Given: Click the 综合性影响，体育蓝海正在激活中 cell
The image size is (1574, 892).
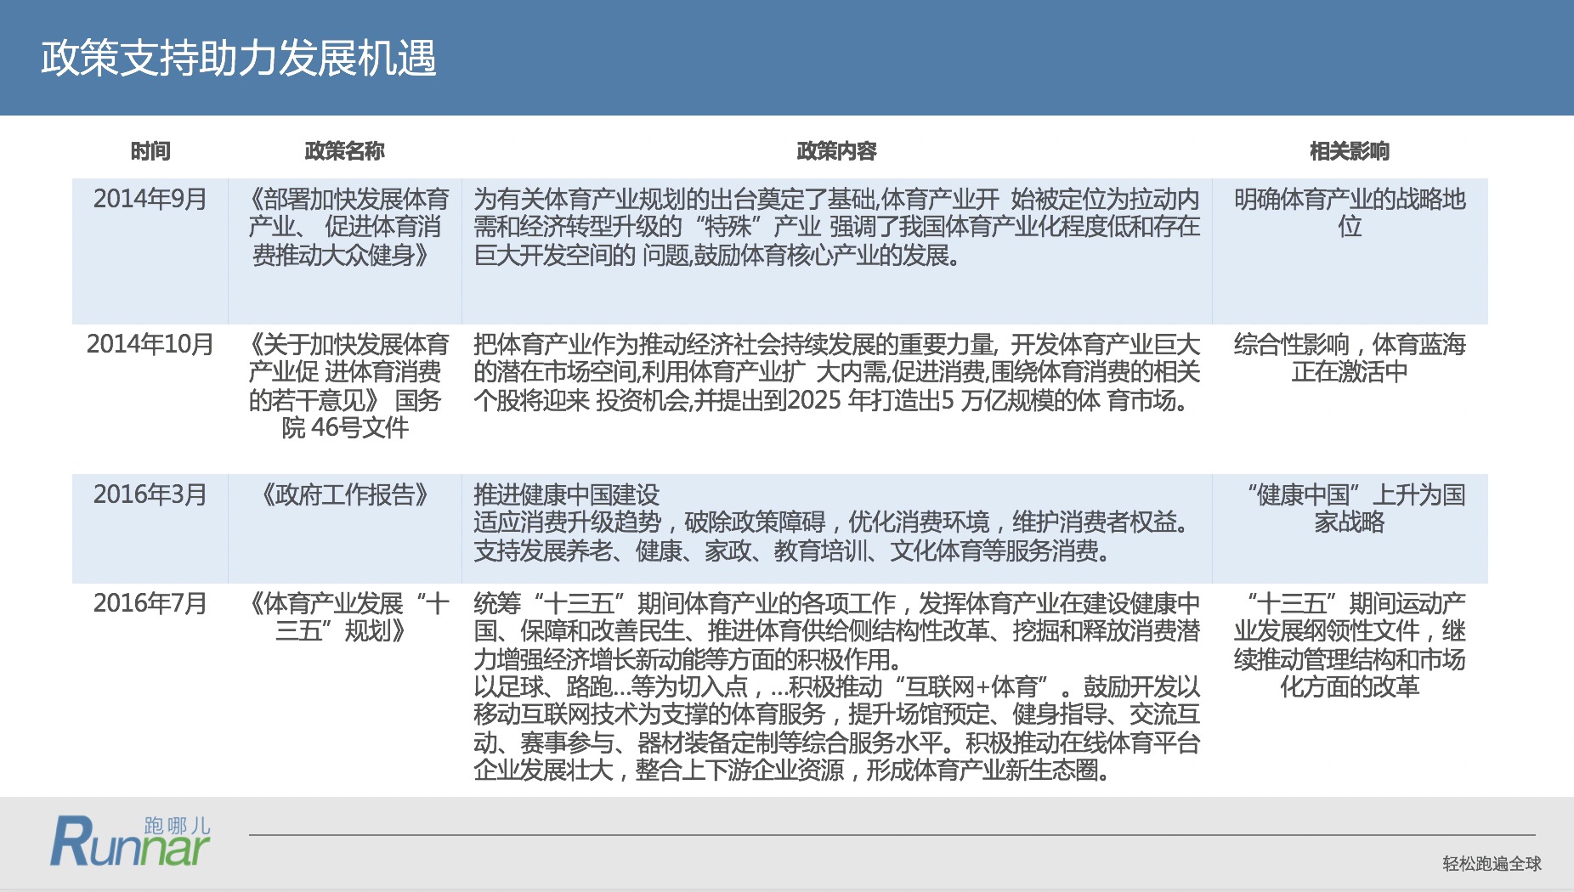Looking at the screenshot, I should (x=1351, y=357).
